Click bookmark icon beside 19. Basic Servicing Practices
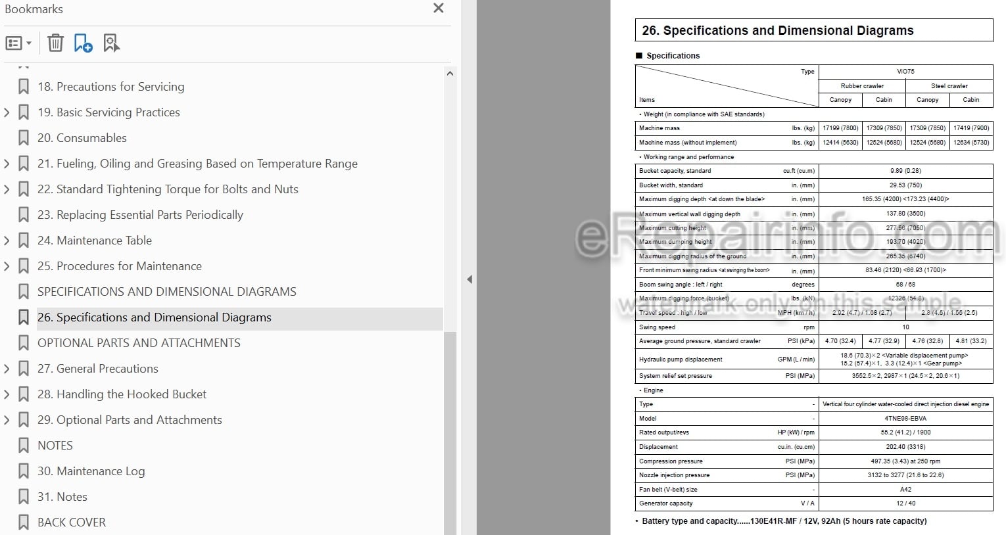Screen dimensions: 1006x535 coord(24,112)
